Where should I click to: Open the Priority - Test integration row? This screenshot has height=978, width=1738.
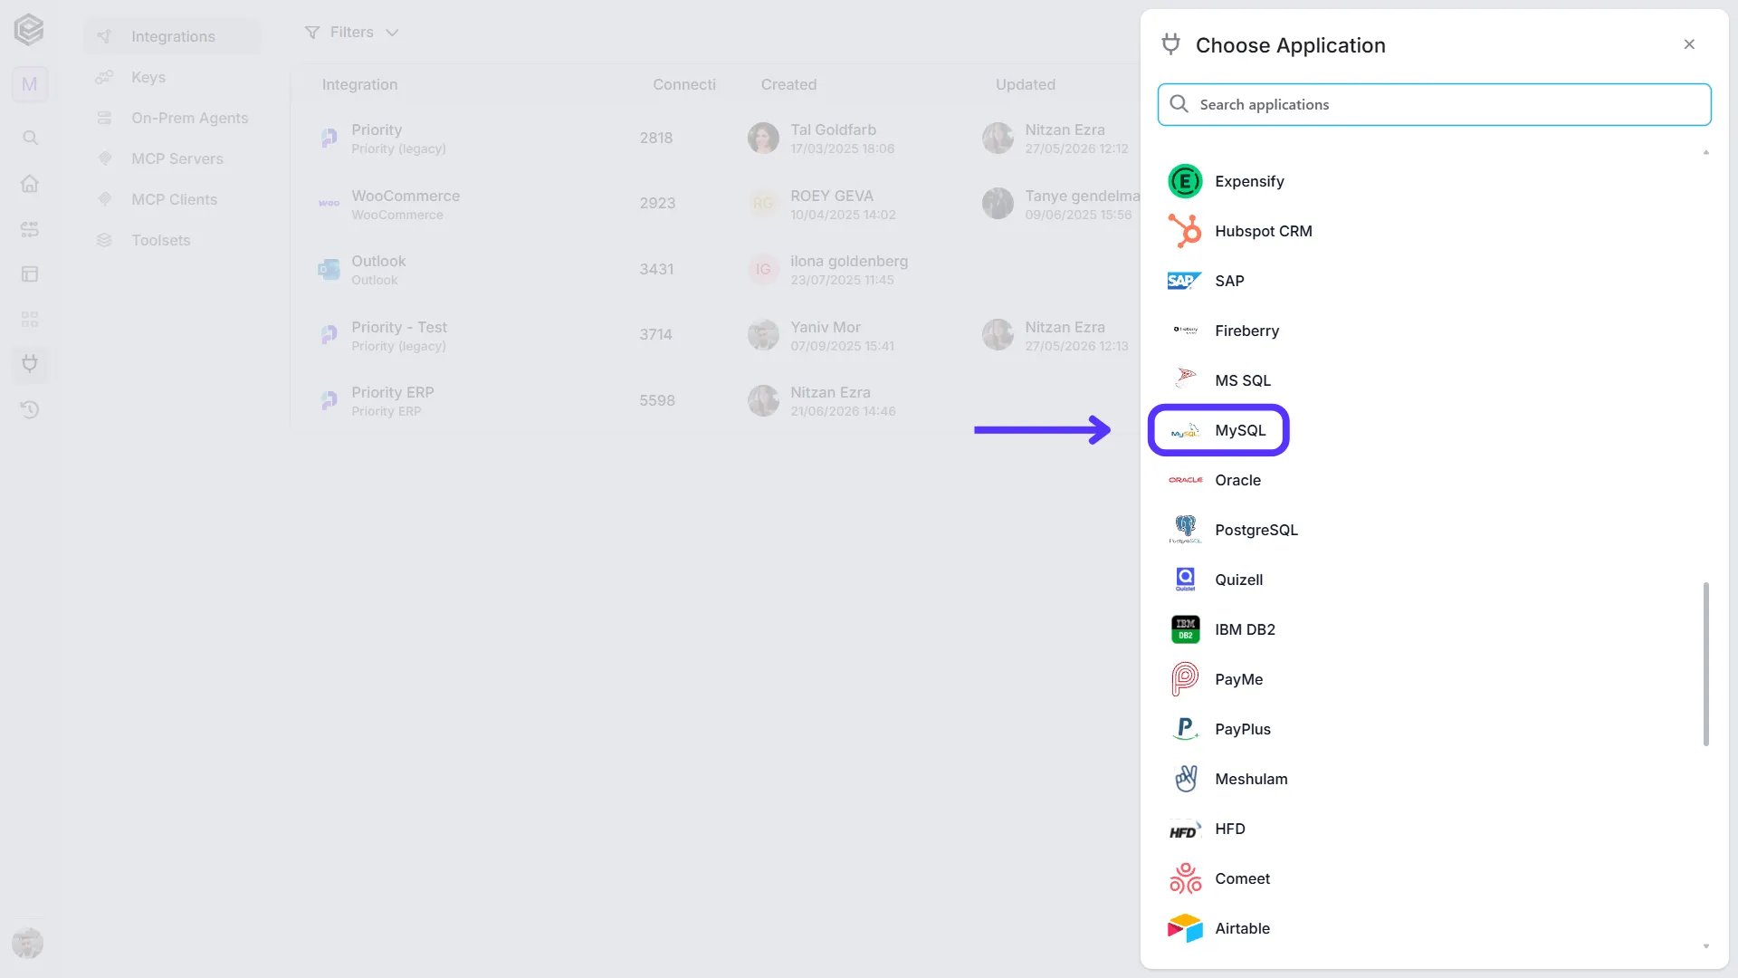[x=715, y=335]
